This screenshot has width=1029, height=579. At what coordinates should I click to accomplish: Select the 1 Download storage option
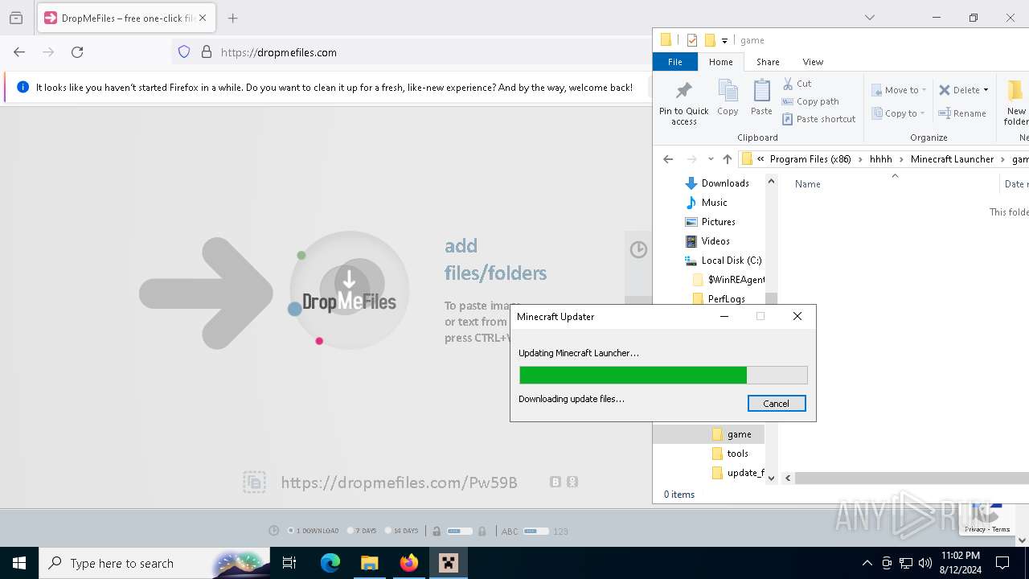[x=314, y=531]
